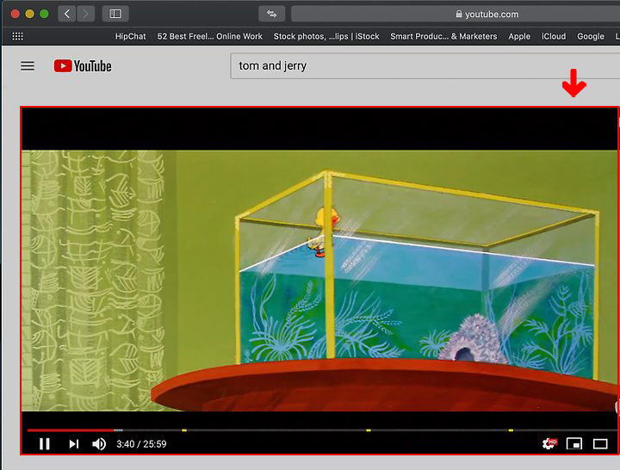Image resolution: width=620 pixels, height=470 pixels.
Task: Open the Favorites grid icon
Action: click(x=17, y=36)
